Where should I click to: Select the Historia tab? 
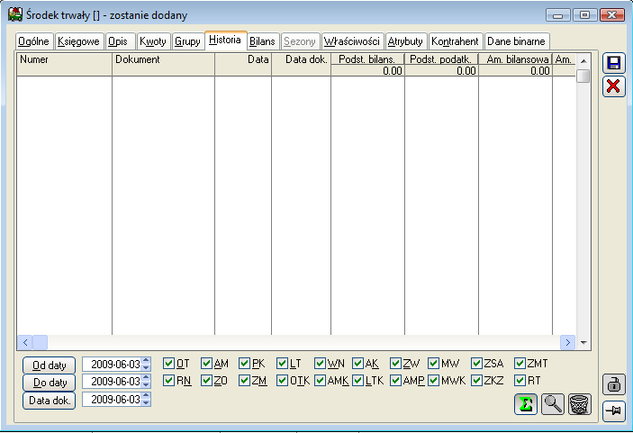[x=225, y=41]
